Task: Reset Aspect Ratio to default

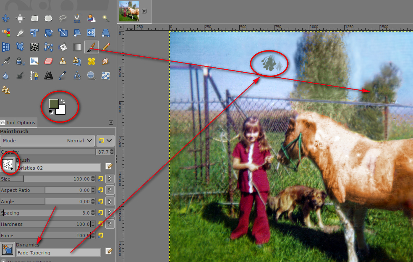Action: [100, 190]
